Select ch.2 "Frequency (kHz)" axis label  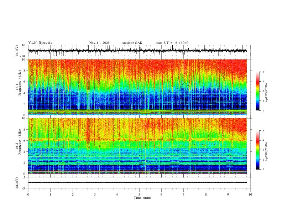[x=20, y=142]
